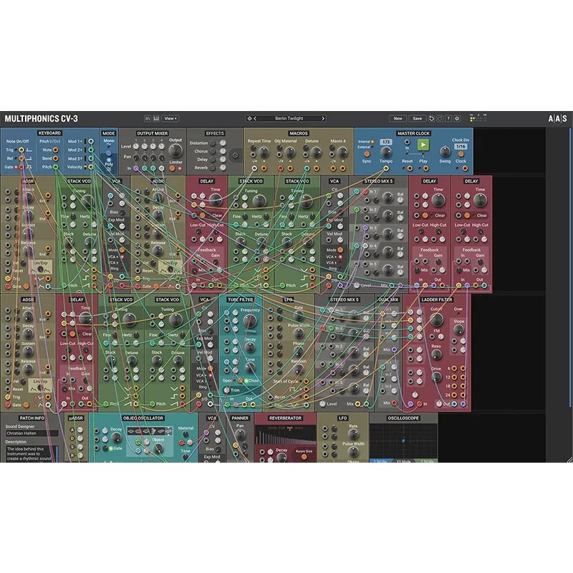Toggle the orange Limiter button
Image resolution: width=573 pixels, height=573 pixels.
[x=172, y=168]
